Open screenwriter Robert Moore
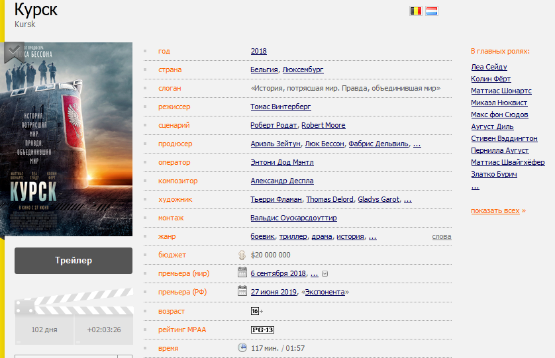Image resolution: width=555 pixels, height=358 pixels. pyautogui.click(x=323, y=125)
